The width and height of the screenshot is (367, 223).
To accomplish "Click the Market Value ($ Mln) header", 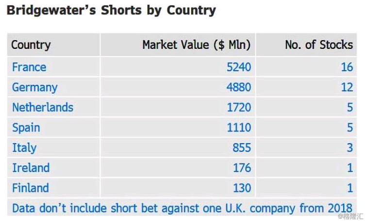I will click(x=197, y=45).
